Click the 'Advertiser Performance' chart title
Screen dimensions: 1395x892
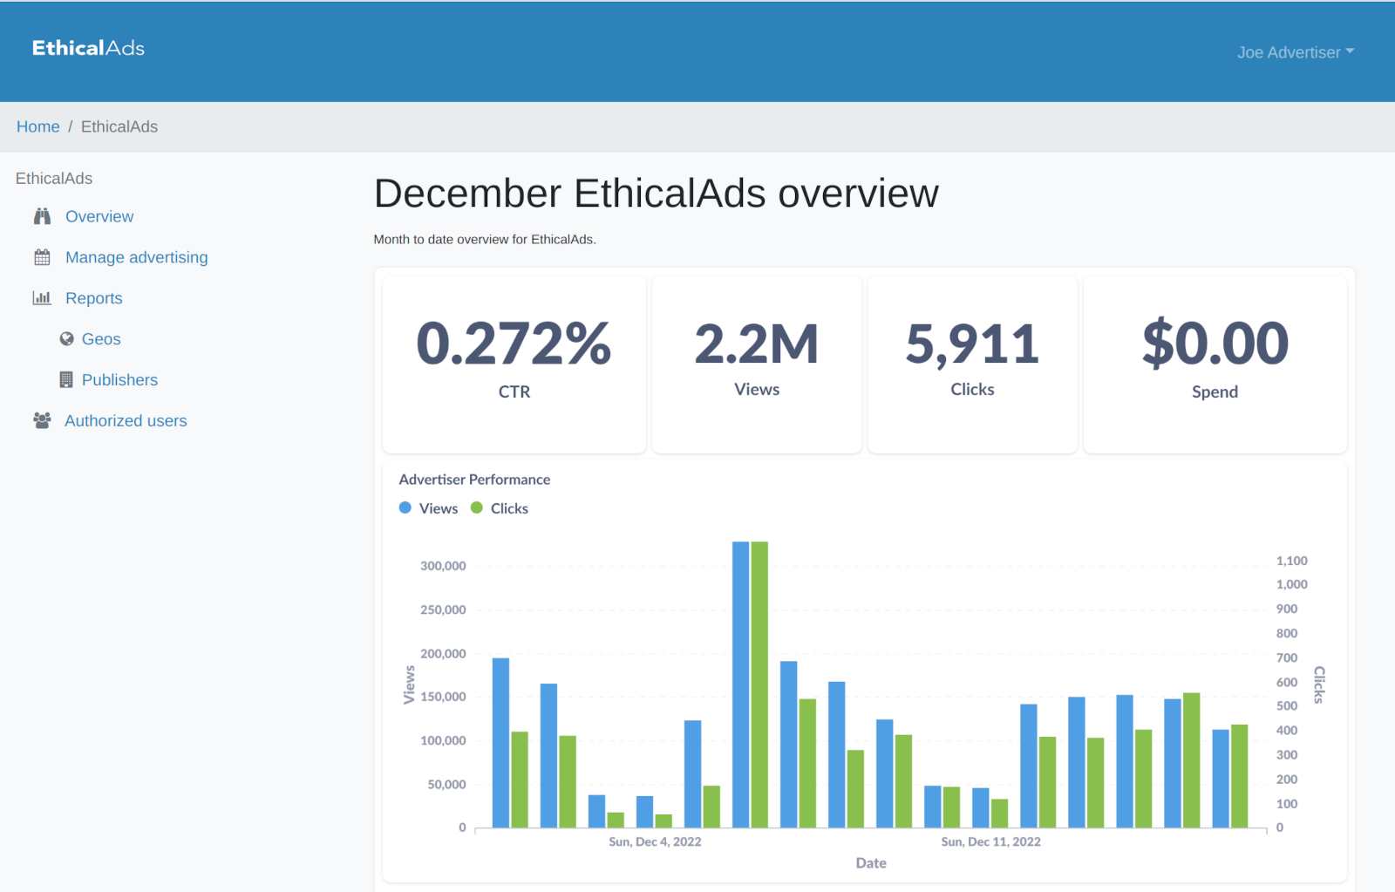[x=474, y=480]
